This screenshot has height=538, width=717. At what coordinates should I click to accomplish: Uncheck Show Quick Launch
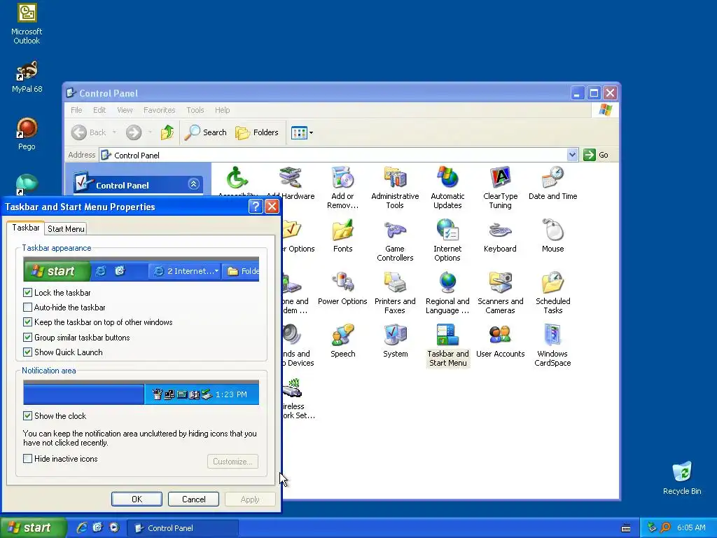pyautogui.click(x=27, y=352)
